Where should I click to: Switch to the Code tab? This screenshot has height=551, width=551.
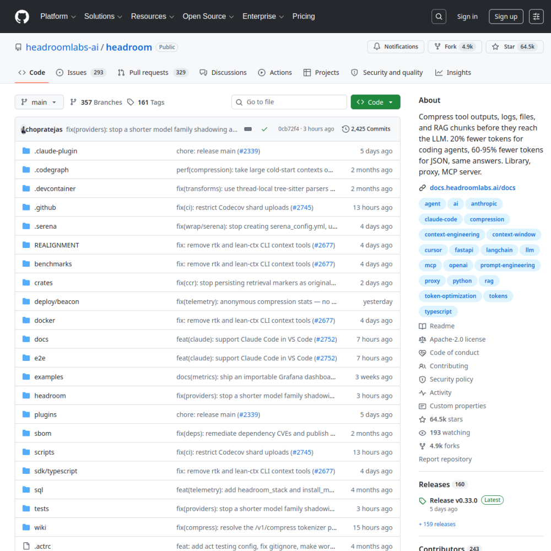tap(31, 73)
